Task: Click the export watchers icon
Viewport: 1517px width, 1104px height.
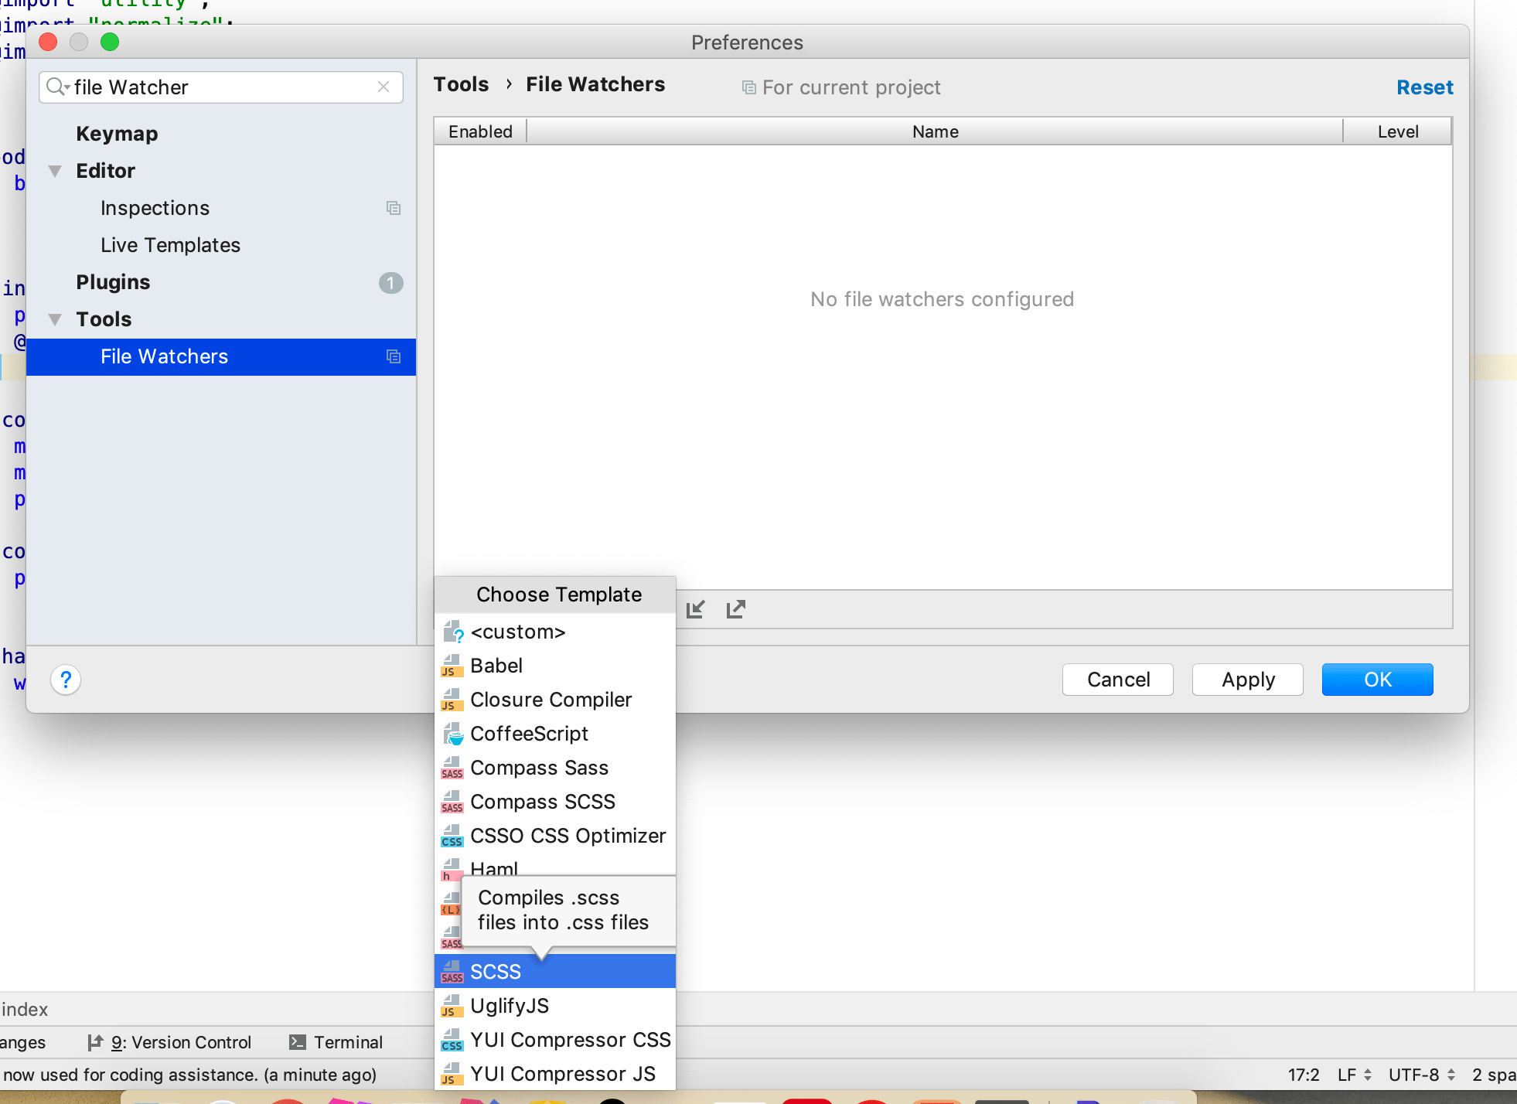Action: pos(736,609)
